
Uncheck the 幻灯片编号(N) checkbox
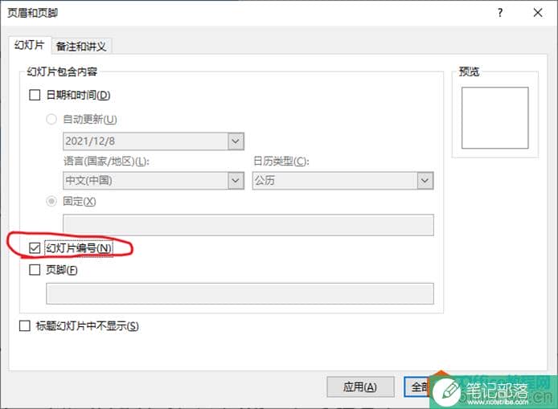(x=35, y=247)
